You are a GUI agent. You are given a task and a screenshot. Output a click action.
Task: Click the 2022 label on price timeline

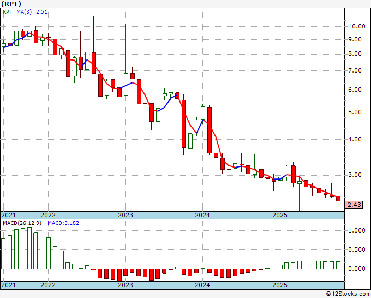pyautogui.click(x=48, y=215)
